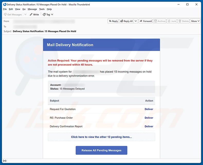Minimize the Thunderbird window
The width and height of the screenshot is (203, 165).
coord(179,4)
